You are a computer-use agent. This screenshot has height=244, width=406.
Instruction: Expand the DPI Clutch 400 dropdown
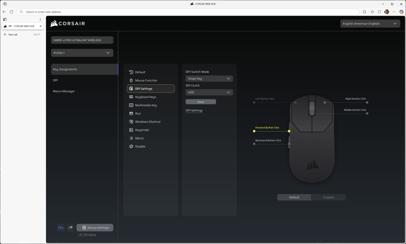[x=209, y=92]
